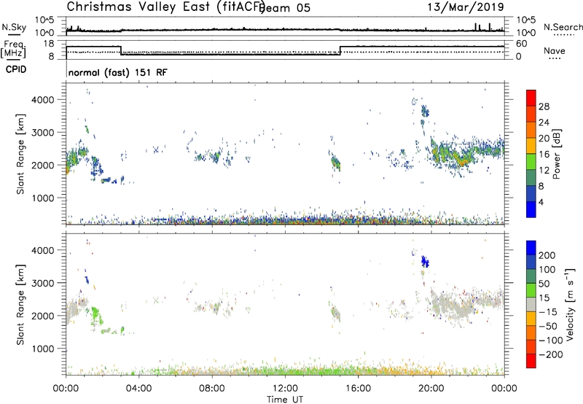The width and height of the screenshot is (583, 404).
Task: Click the '-200' tick on velocity color bar
Action: pos(551,354)
